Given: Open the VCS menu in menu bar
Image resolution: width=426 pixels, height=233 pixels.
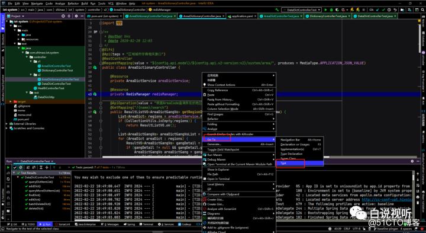Looking at the screenshot, I should (111, 4).
